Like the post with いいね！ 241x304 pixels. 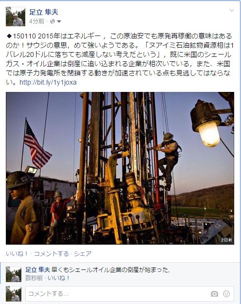click(x=17, y=253)
